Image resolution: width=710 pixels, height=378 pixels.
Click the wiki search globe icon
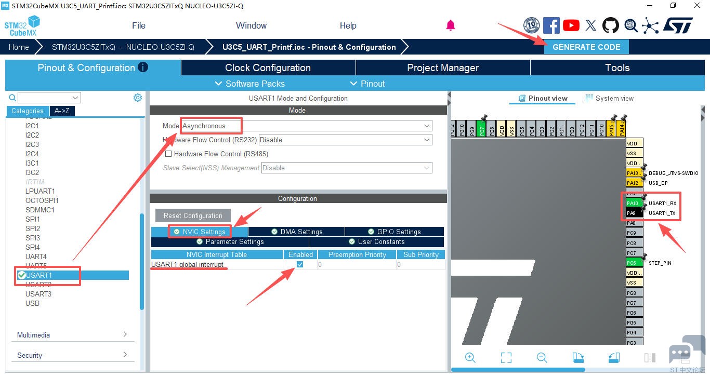[631, 25]
